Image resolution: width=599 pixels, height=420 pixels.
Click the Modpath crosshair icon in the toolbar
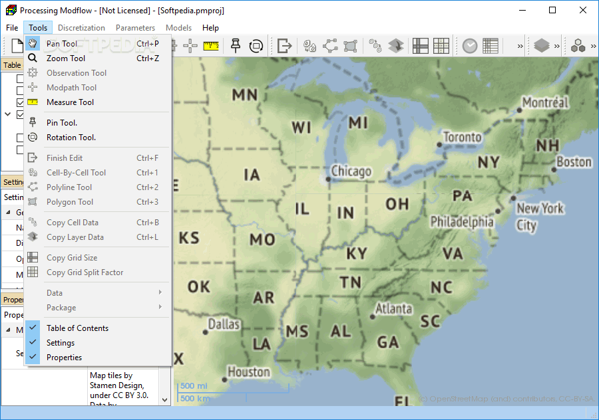[190, 46]
